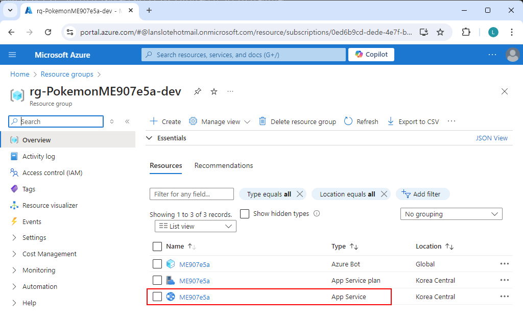The width and height of the screenshot is (523, 320).
Task: Reload the page in Chrome
Action: (x=48, y=32)
